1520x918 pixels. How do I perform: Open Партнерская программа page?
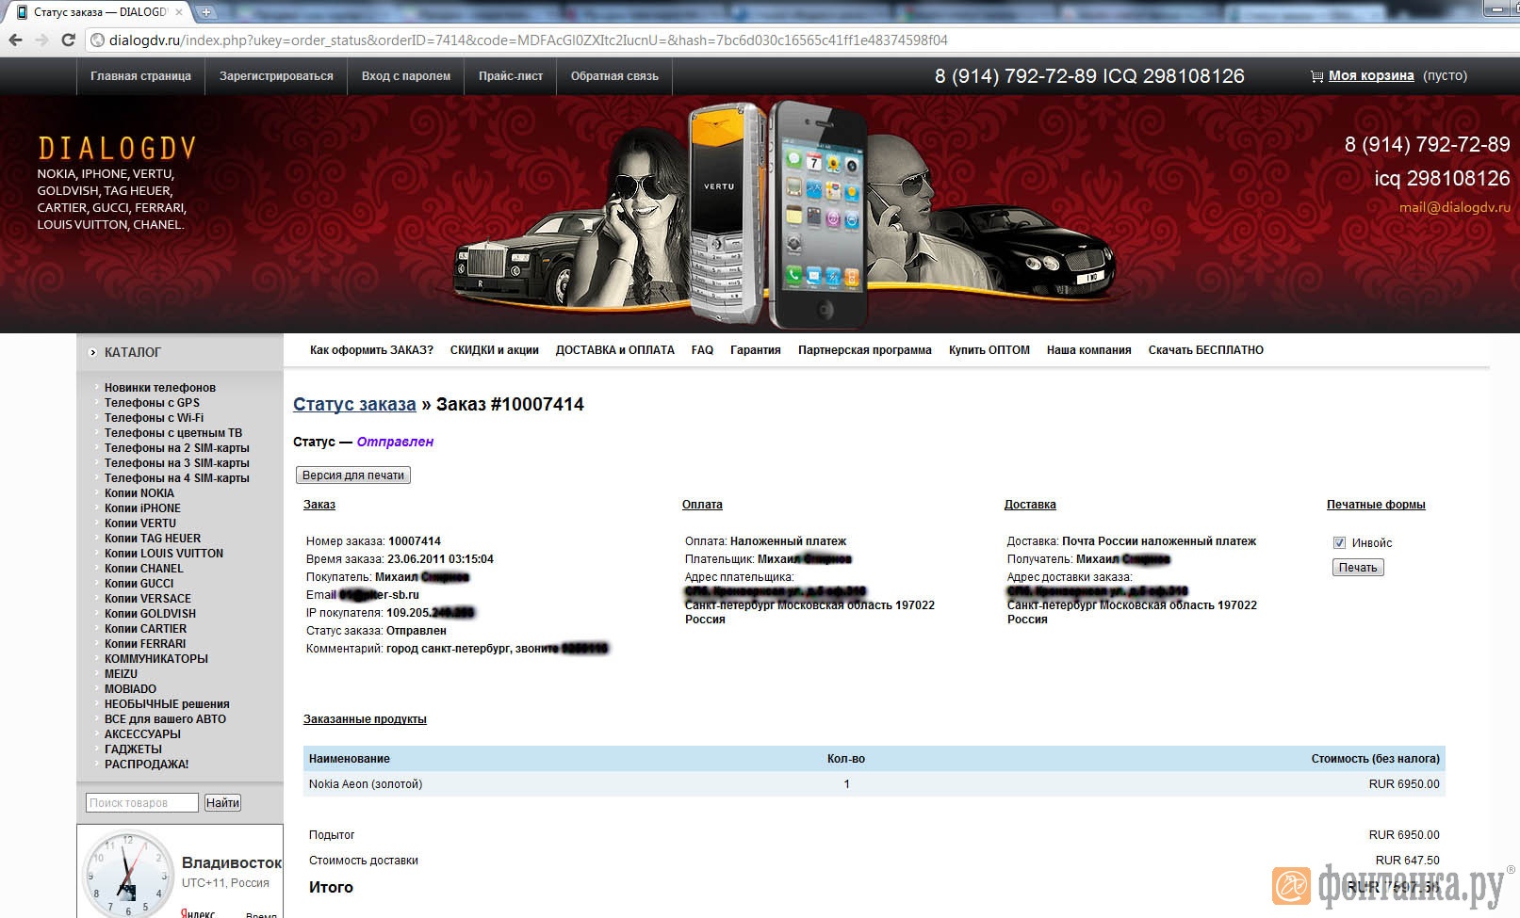(x=865, y=350)
